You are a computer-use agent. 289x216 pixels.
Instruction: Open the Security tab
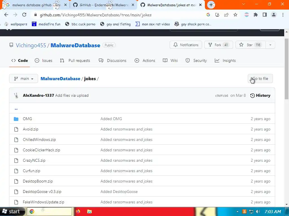196,61
